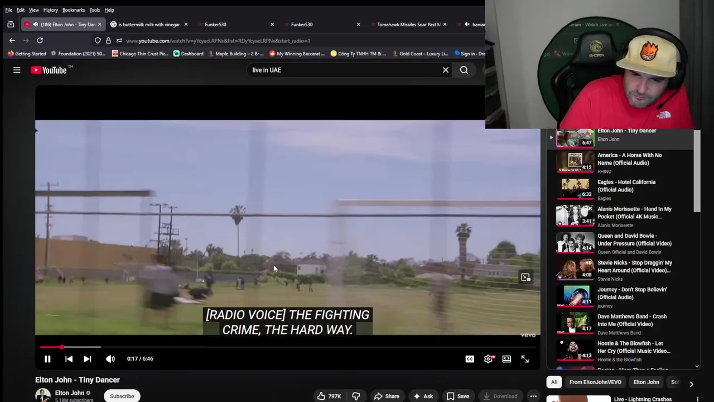Open the YouTube hamburger guide menu

tap(17, 70)
